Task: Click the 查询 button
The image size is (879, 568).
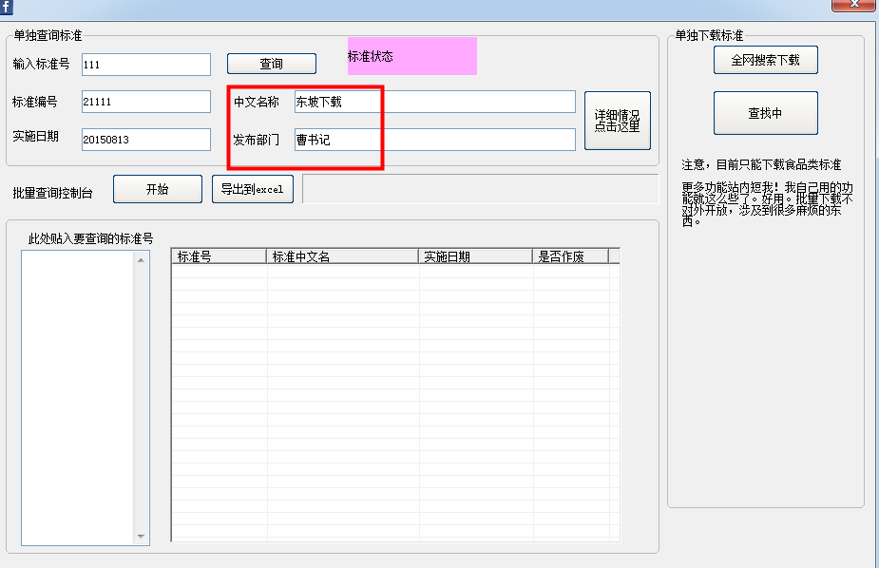Action: [x=271, y=64]
